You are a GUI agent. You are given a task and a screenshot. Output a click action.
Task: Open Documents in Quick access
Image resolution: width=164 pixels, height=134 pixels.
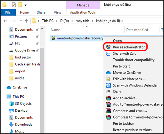24,29
